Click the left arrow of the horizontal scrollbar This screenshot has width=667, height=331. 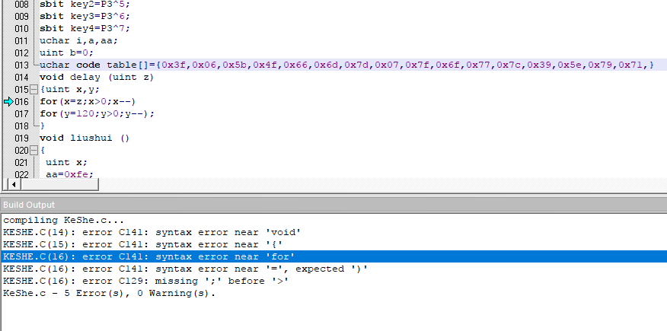tap(14, 184)
